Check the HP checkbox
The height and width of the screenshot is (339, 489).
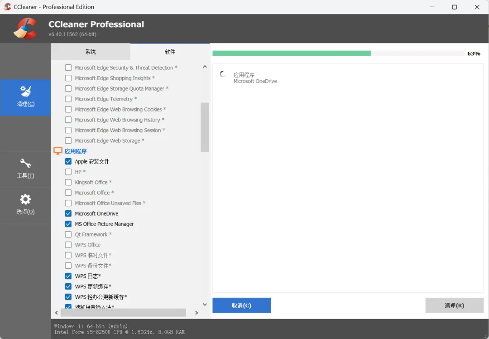pyautogui.click(x=68, y=172)
